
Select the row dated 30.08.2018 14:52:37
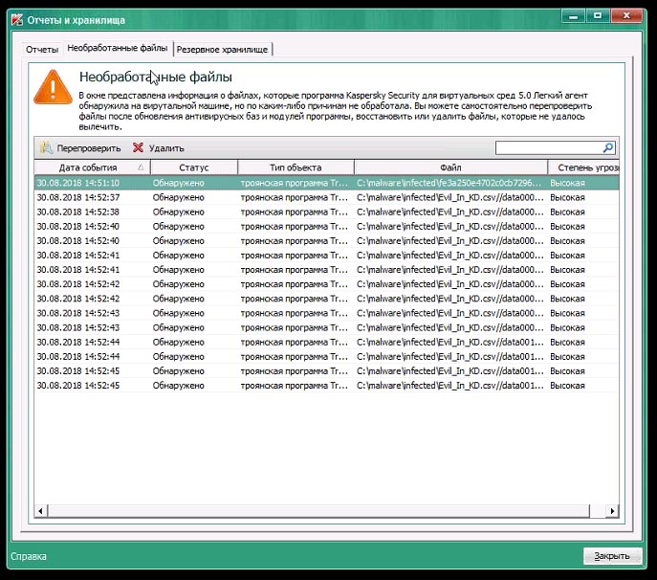[326, 197]
